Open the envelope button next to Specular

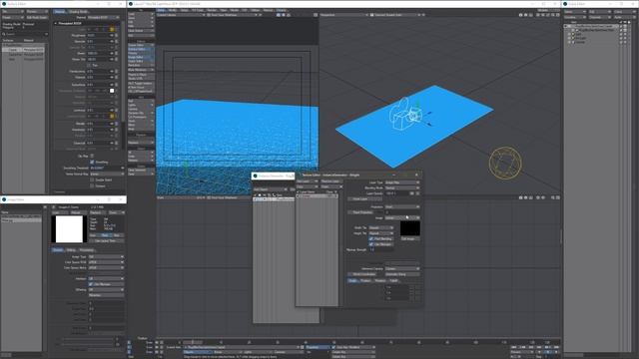[x=112, y=41]
